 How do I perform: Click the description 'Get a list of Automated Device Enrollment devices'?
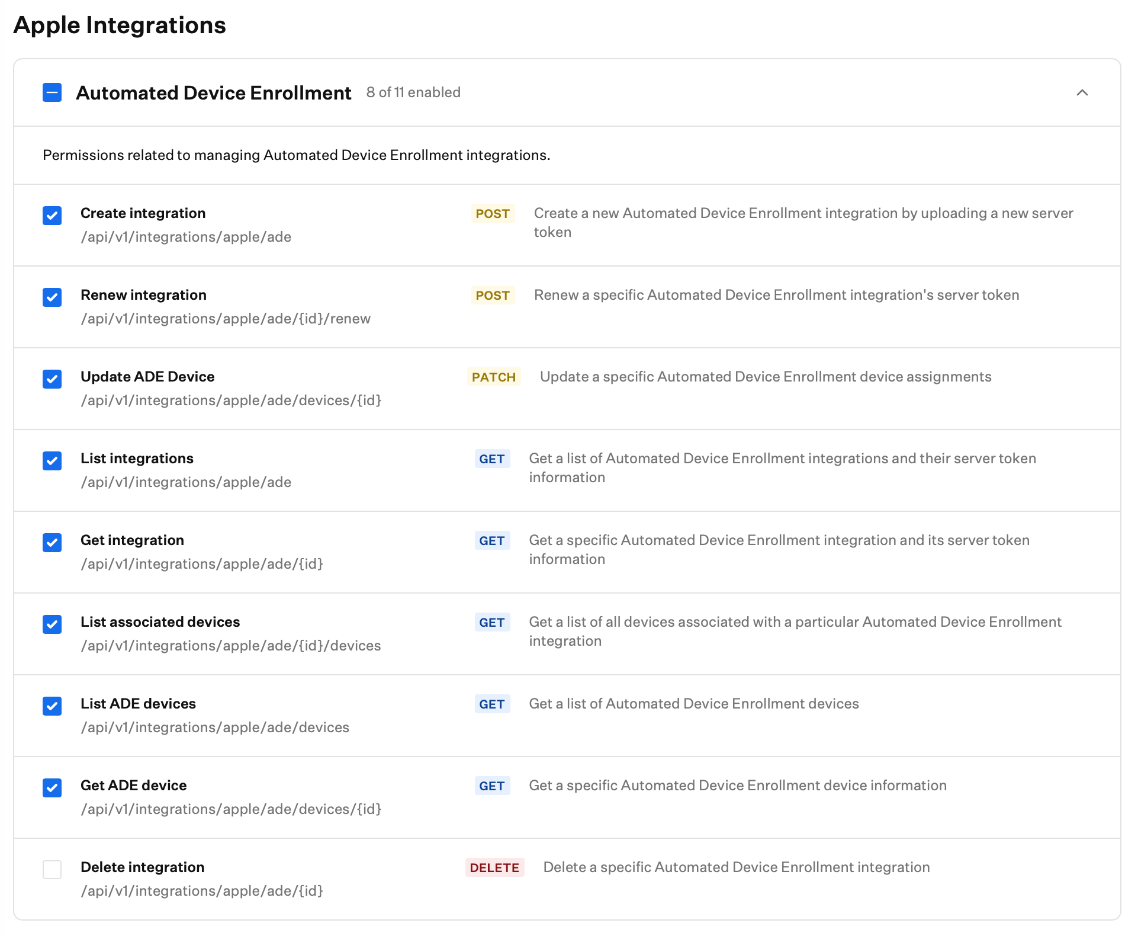(x=694, y=704)
